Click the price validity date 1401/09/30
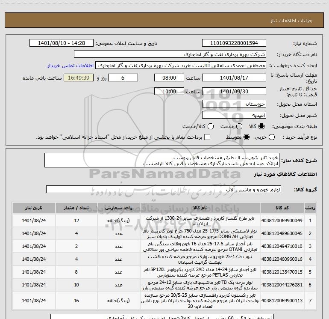Screen dimensions: 329x319 (x=234, y=91)
